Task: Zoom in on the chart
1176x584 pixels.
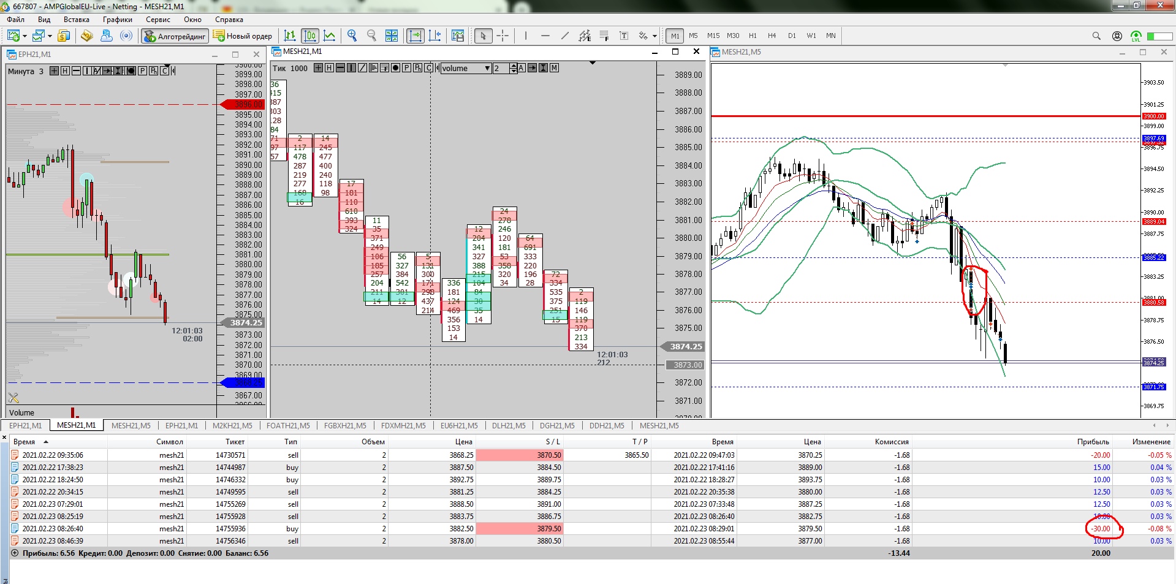Action: pos(352,36)
